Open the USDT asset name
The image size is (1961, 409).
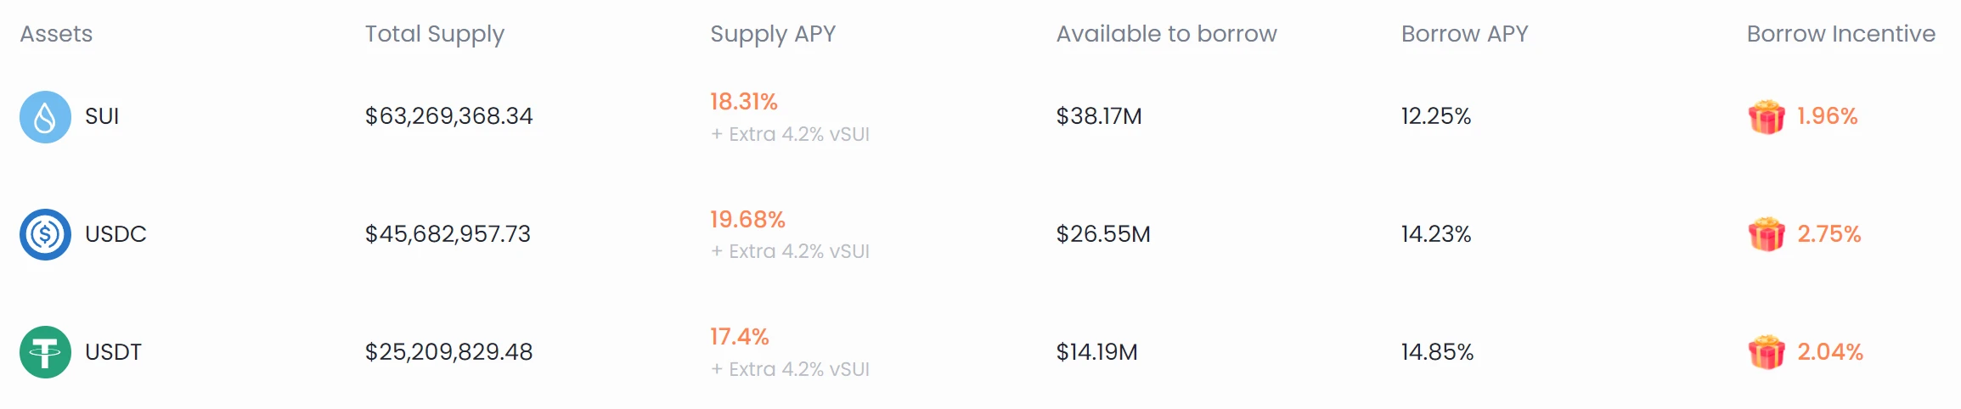(x=113, y=352)
